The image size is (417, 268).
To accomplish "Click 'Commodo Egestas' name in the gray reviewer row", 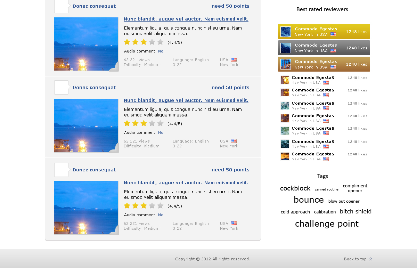I will [316, 45].
